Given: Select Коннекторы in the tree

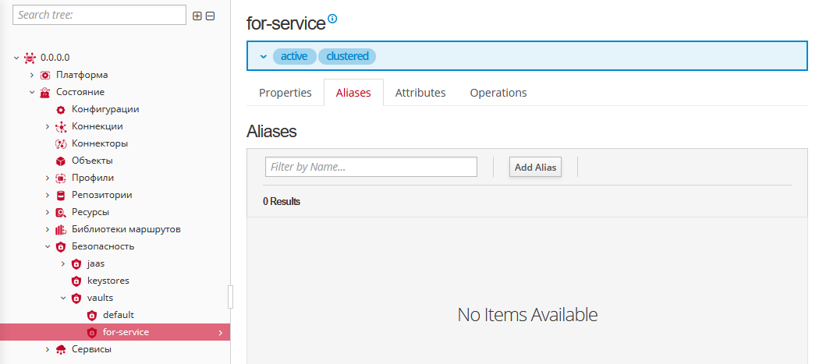Looking at the screenshot, I should pyautogui.click(x=100, y=143).
